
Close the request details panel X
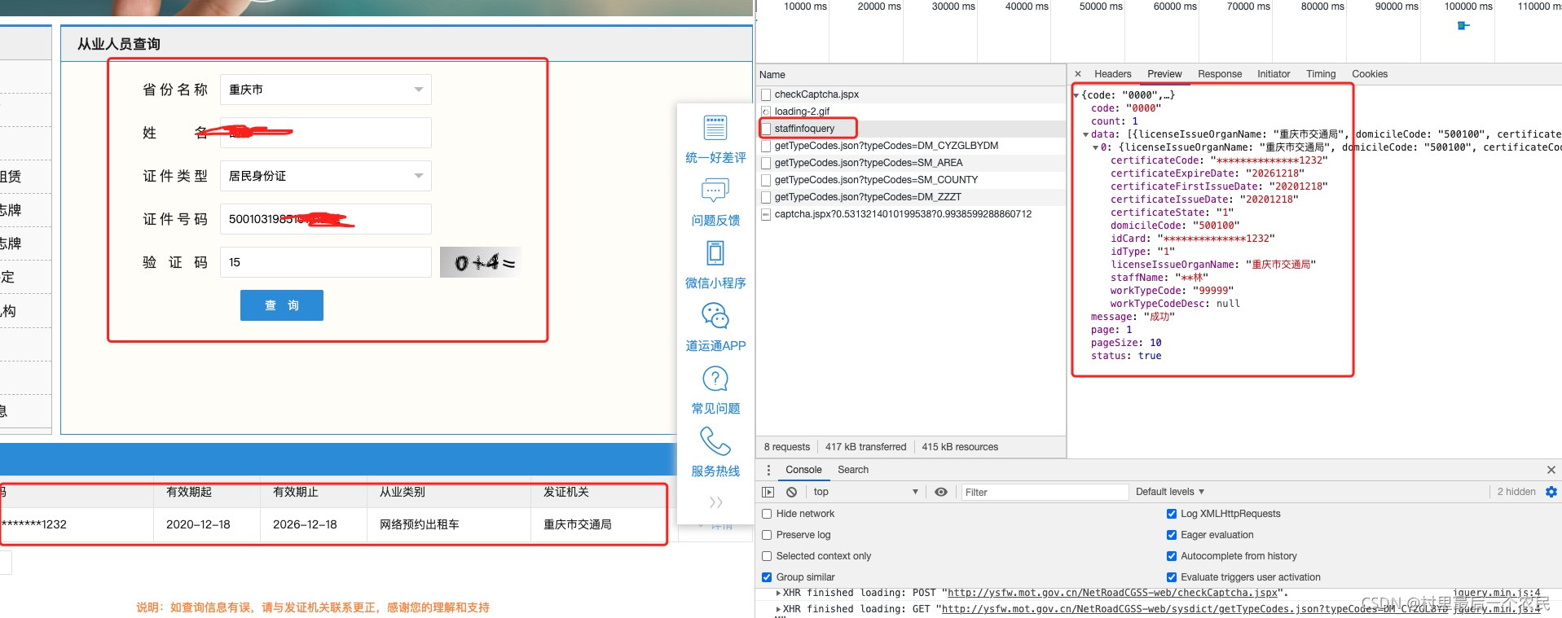[x=1078, y=74]
